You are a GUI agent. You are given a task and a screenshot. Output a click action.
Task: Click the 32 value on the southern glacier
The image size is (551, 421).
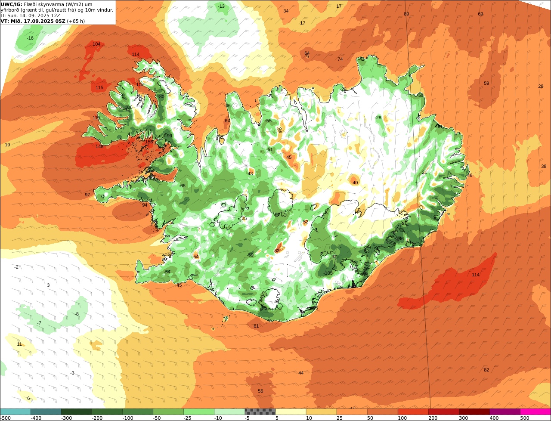(x=334, y=257)
